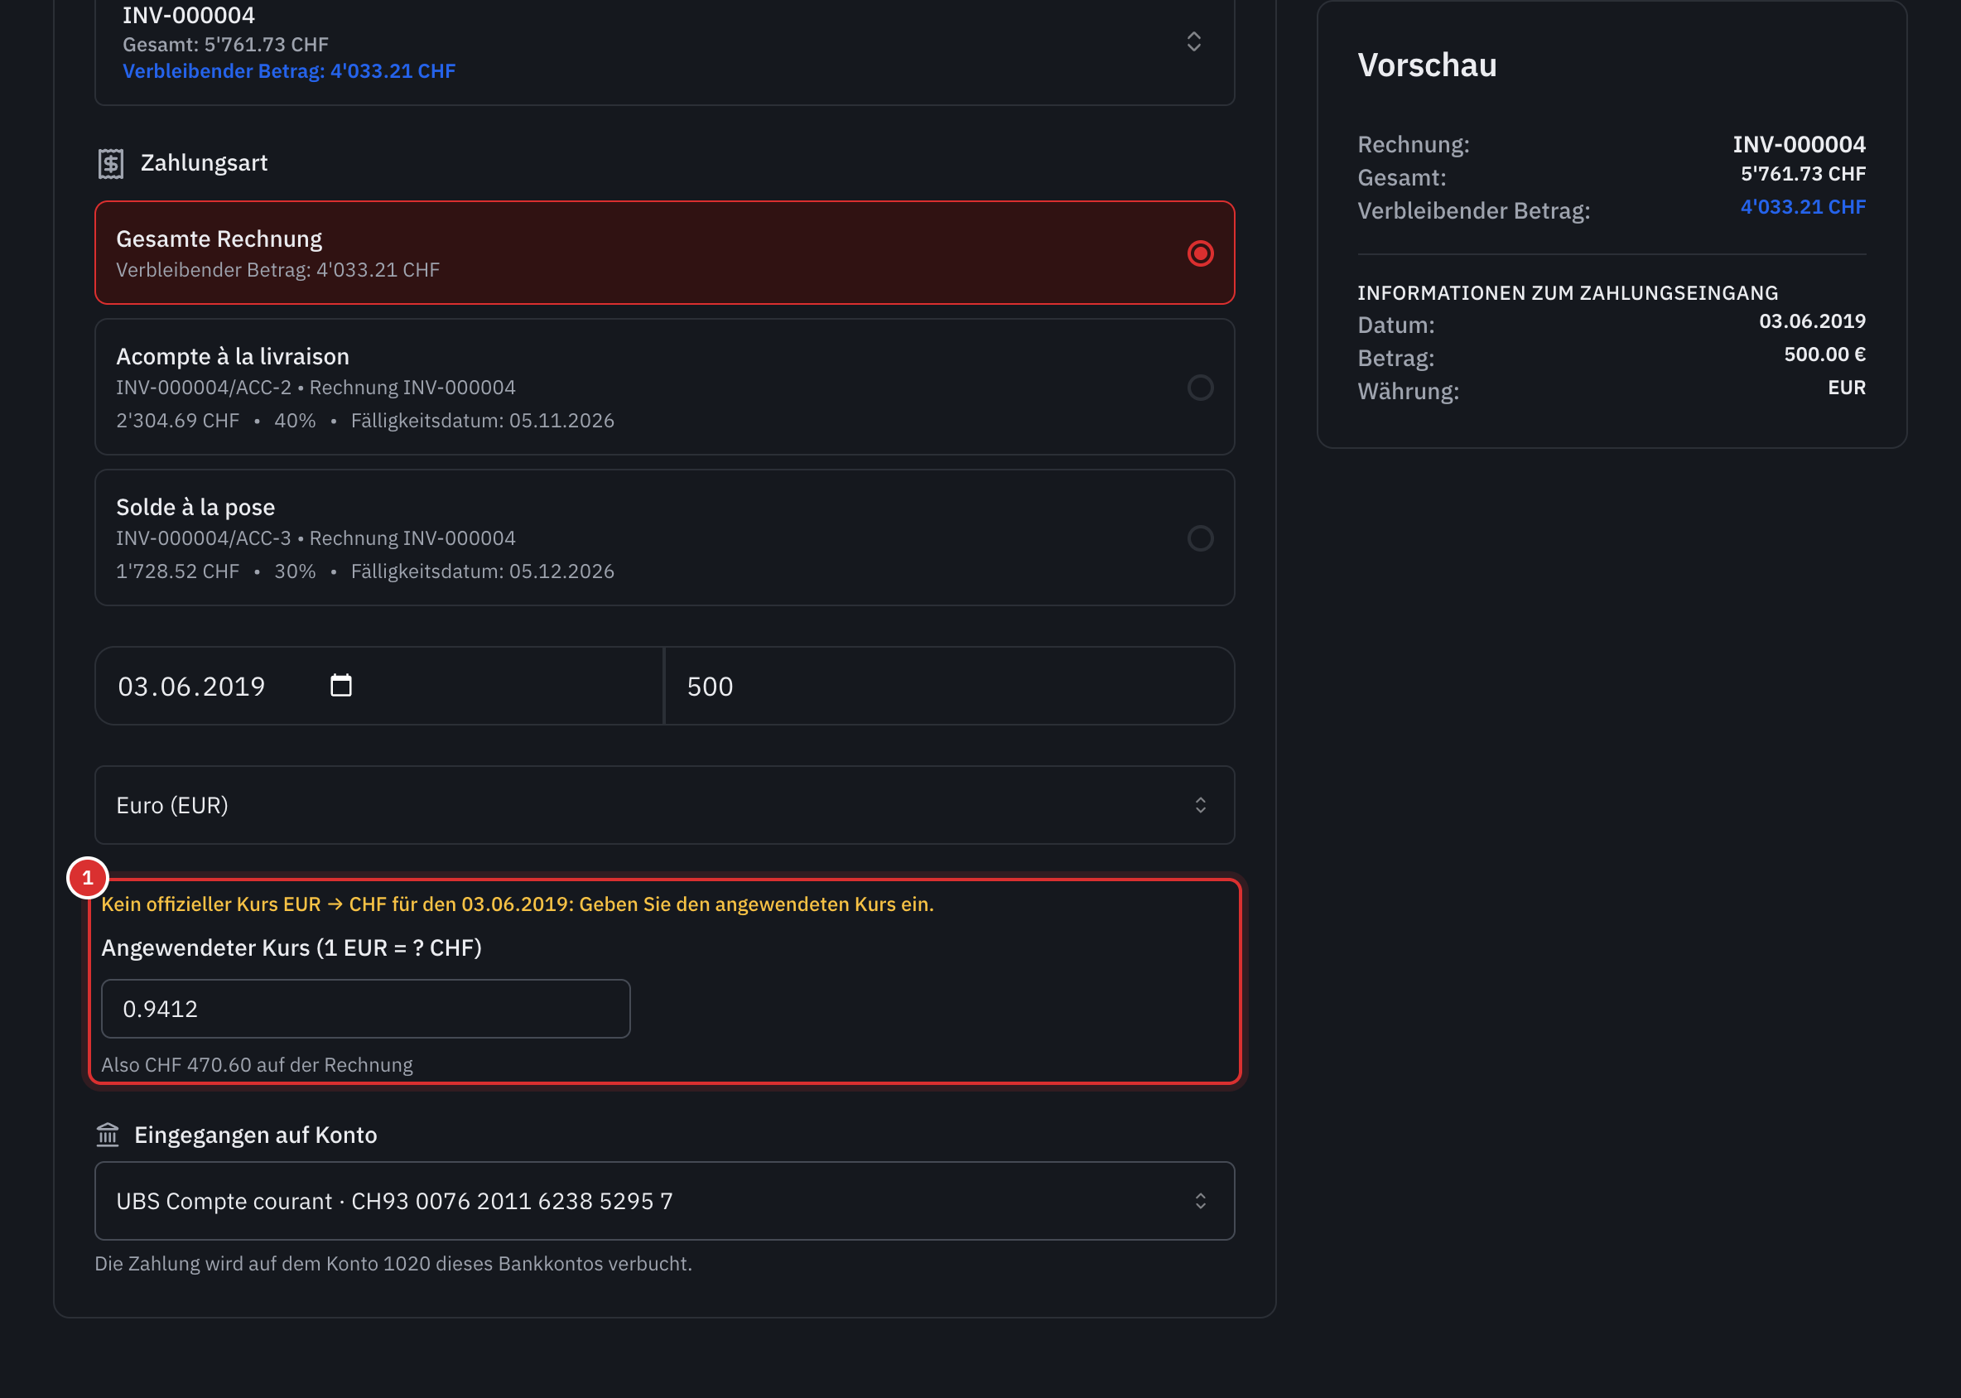Click the Also CHF 470.60 auf der Rechnung hint
The image size is (1961, 1398).
[258, 1065]
